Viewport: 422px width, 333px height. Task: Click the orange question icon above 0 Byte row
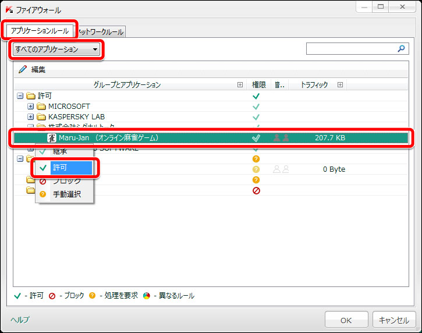point(256,159)
